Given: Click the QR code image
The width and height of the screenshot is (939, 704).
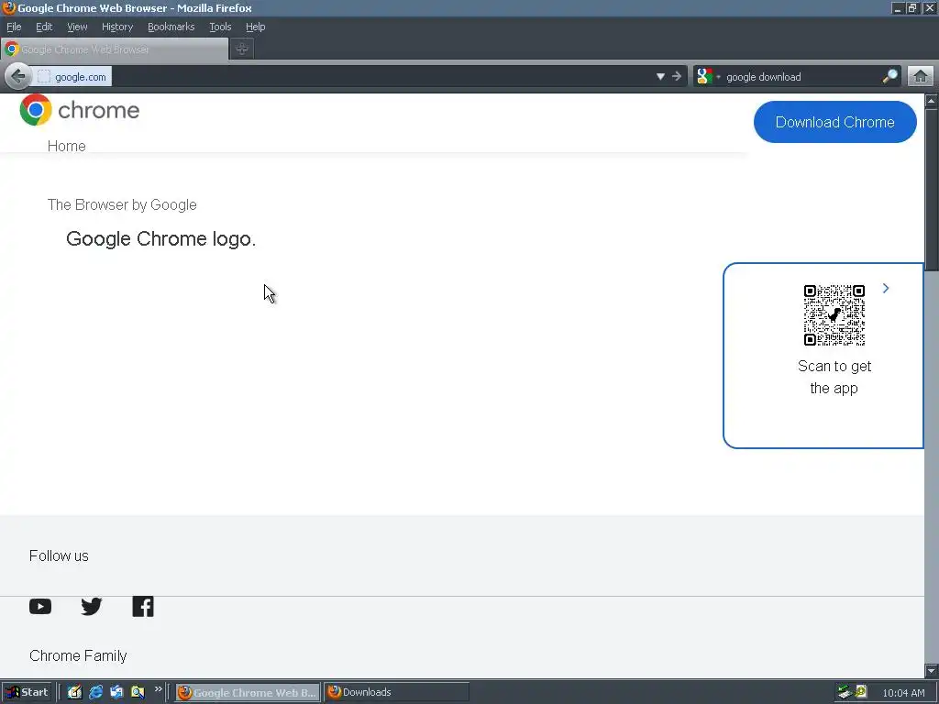Looking at the screenshot, I should (834, 315).
